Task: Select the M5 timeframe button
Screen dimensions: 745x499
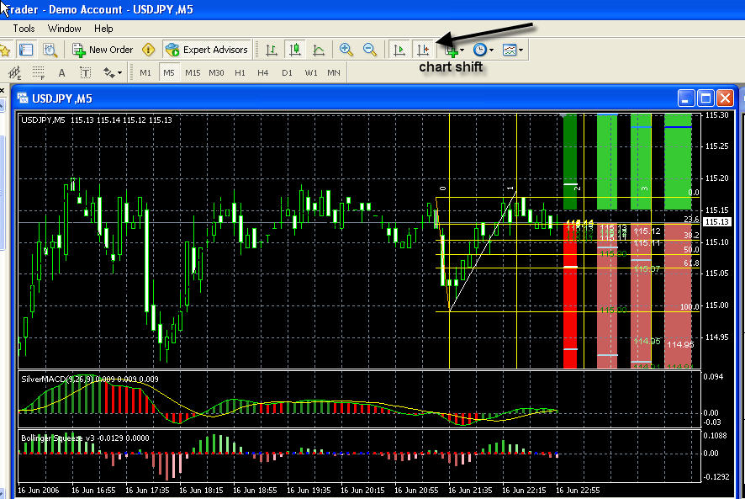Action: coord(169,72)
